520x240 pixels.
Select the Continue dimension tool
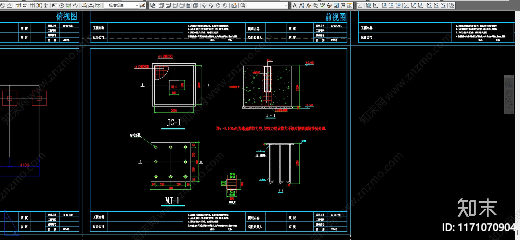click(32, 6)
